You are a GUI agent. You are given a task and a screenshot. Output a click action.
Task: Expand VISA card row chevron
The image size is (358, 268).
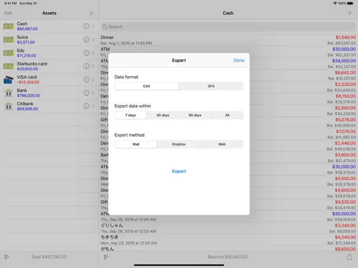(93, 80)
